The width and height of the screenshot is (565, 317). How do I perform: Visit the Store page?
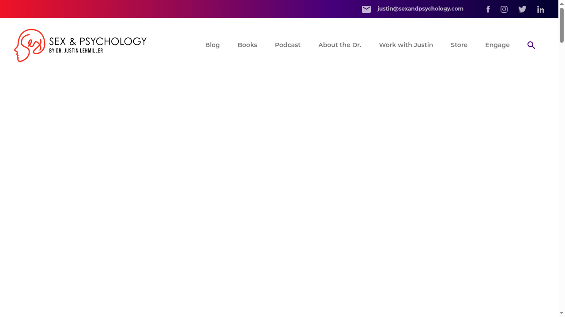tap(459, 45)
